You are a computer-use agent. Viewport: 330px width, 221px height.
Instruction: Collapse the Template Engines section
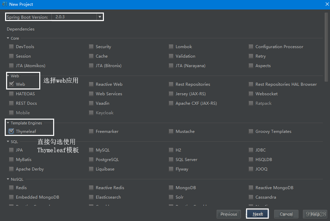click(x=8, y=123)
